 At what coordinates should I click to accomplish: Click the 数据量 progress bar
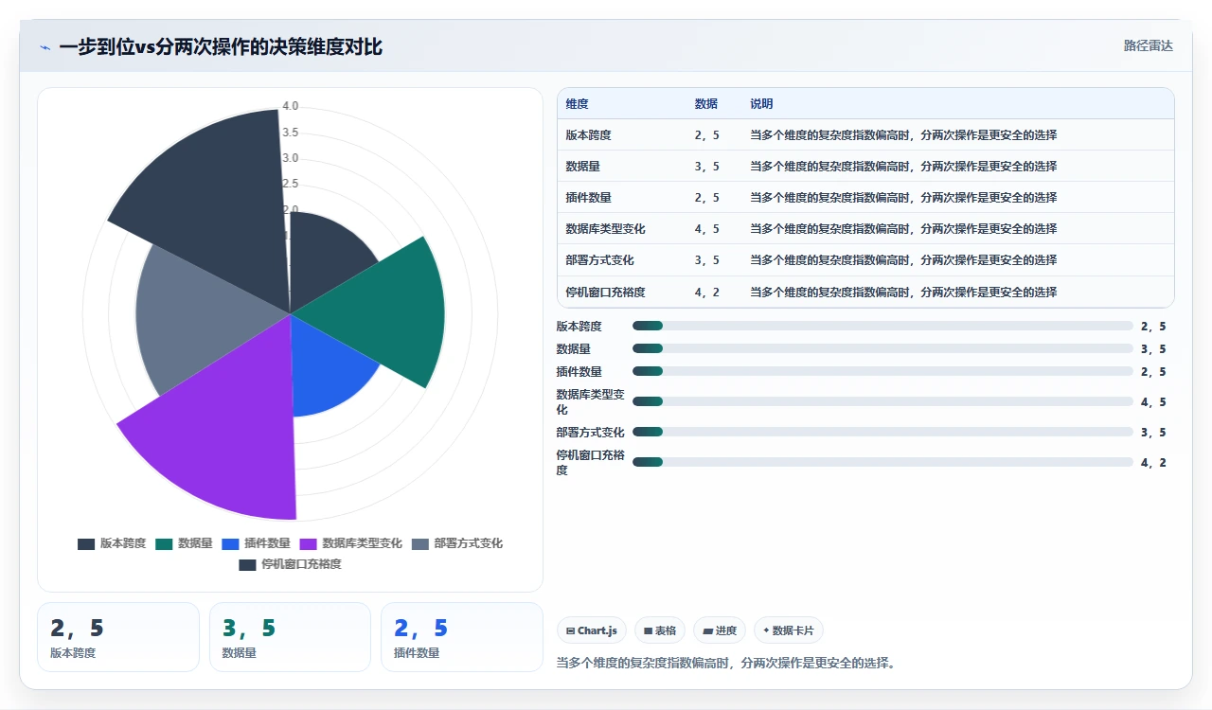[x=882, y=348]
